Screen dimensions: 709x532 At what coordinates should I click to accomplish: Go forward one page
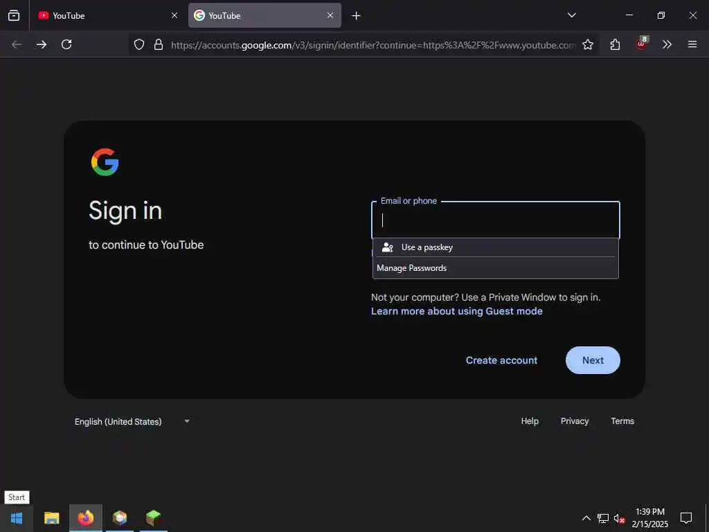coord(42,44)
